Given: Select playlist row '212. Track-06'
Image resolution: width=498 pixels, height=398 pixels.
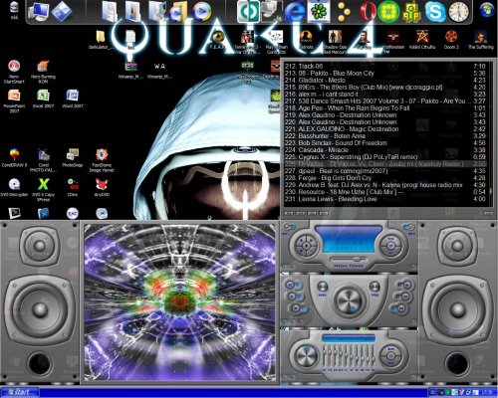Looking at the screenshot, I should tap(385, 66).
